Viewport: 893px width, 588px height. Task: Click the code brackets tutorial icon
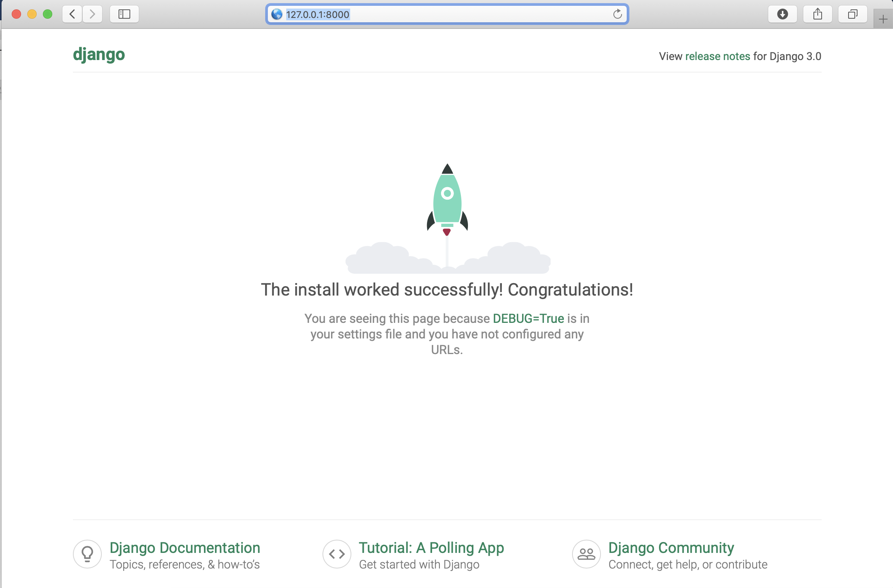337,554
